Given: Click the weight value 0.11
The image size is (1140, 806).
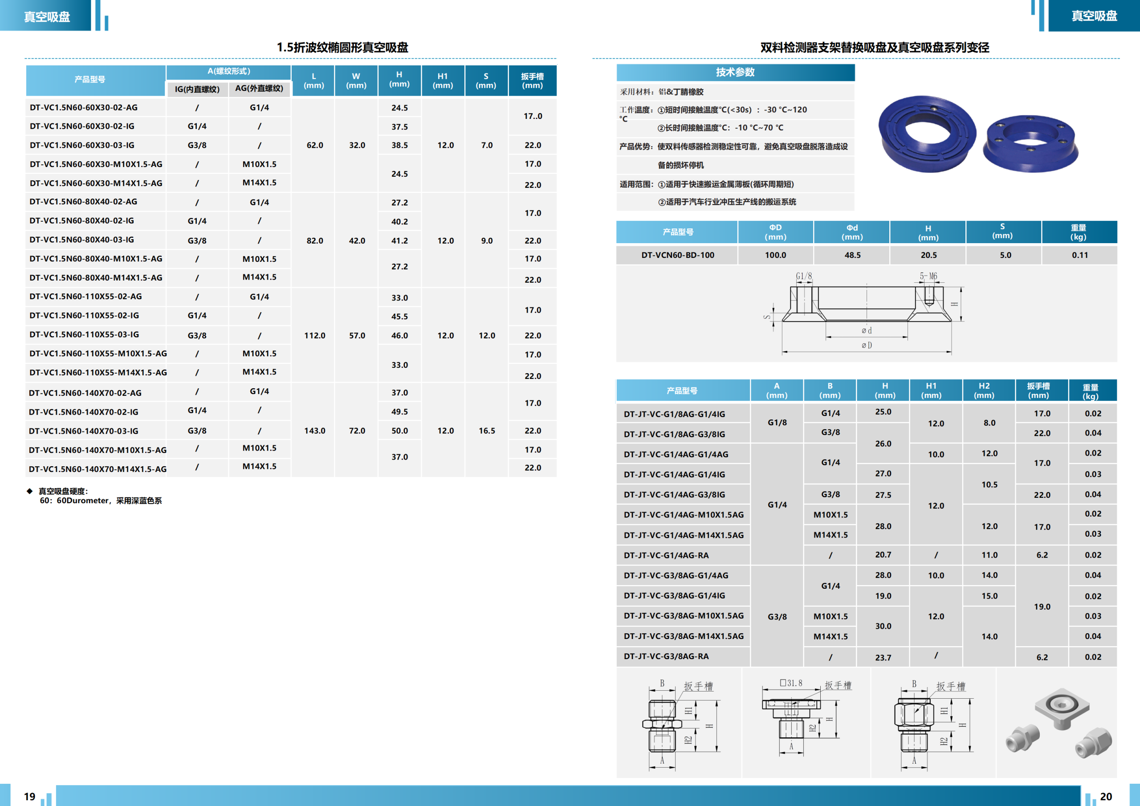Looking at the screenshot, I should click(x=1079, y=255).
